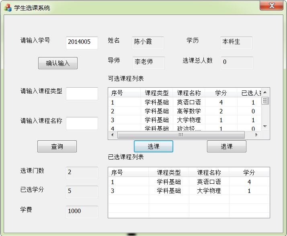Screen dimensions: 287x236
Task: Focus the 请输入课程类型 input field
Action: pyautogui.click(x=82, y=94)
